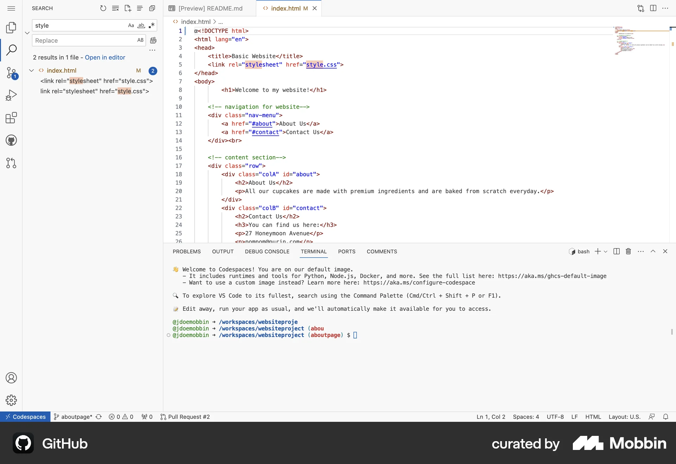Screen dimensions: 676x464
Task: Collapse the index.html search results
Action: pyautogui.click(x=31, y=70)
